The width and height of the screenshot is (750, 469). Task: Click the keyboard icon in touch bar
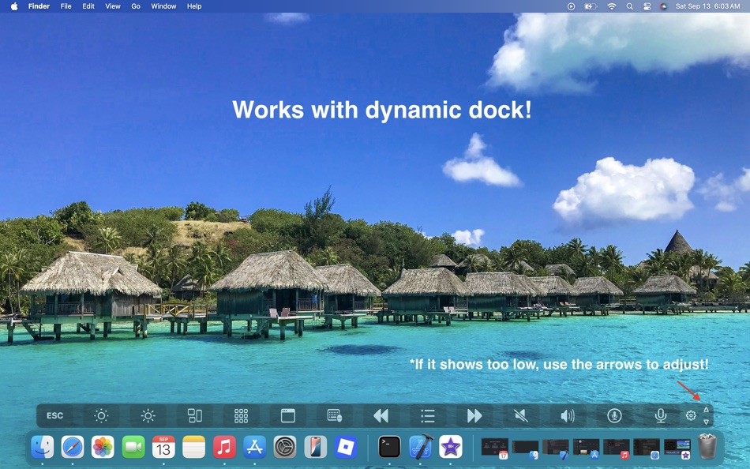coord(334,415)
